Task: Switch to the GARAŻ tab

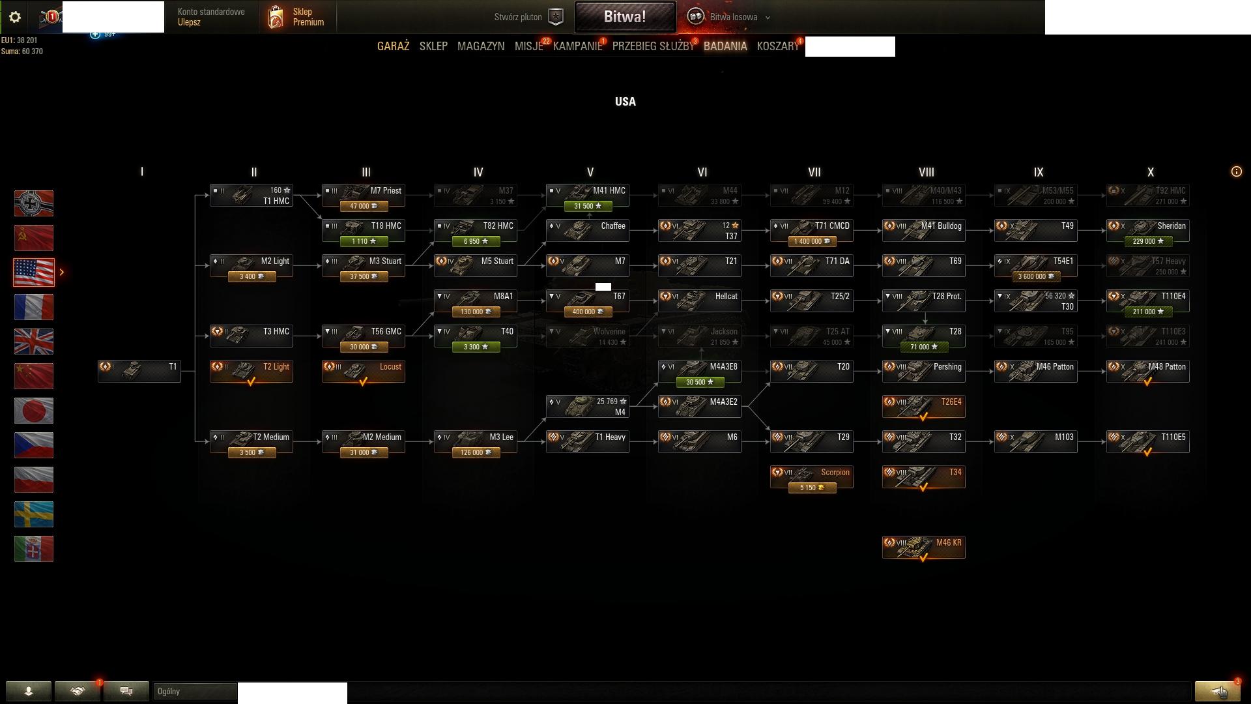Action: (x=394, y=46)
